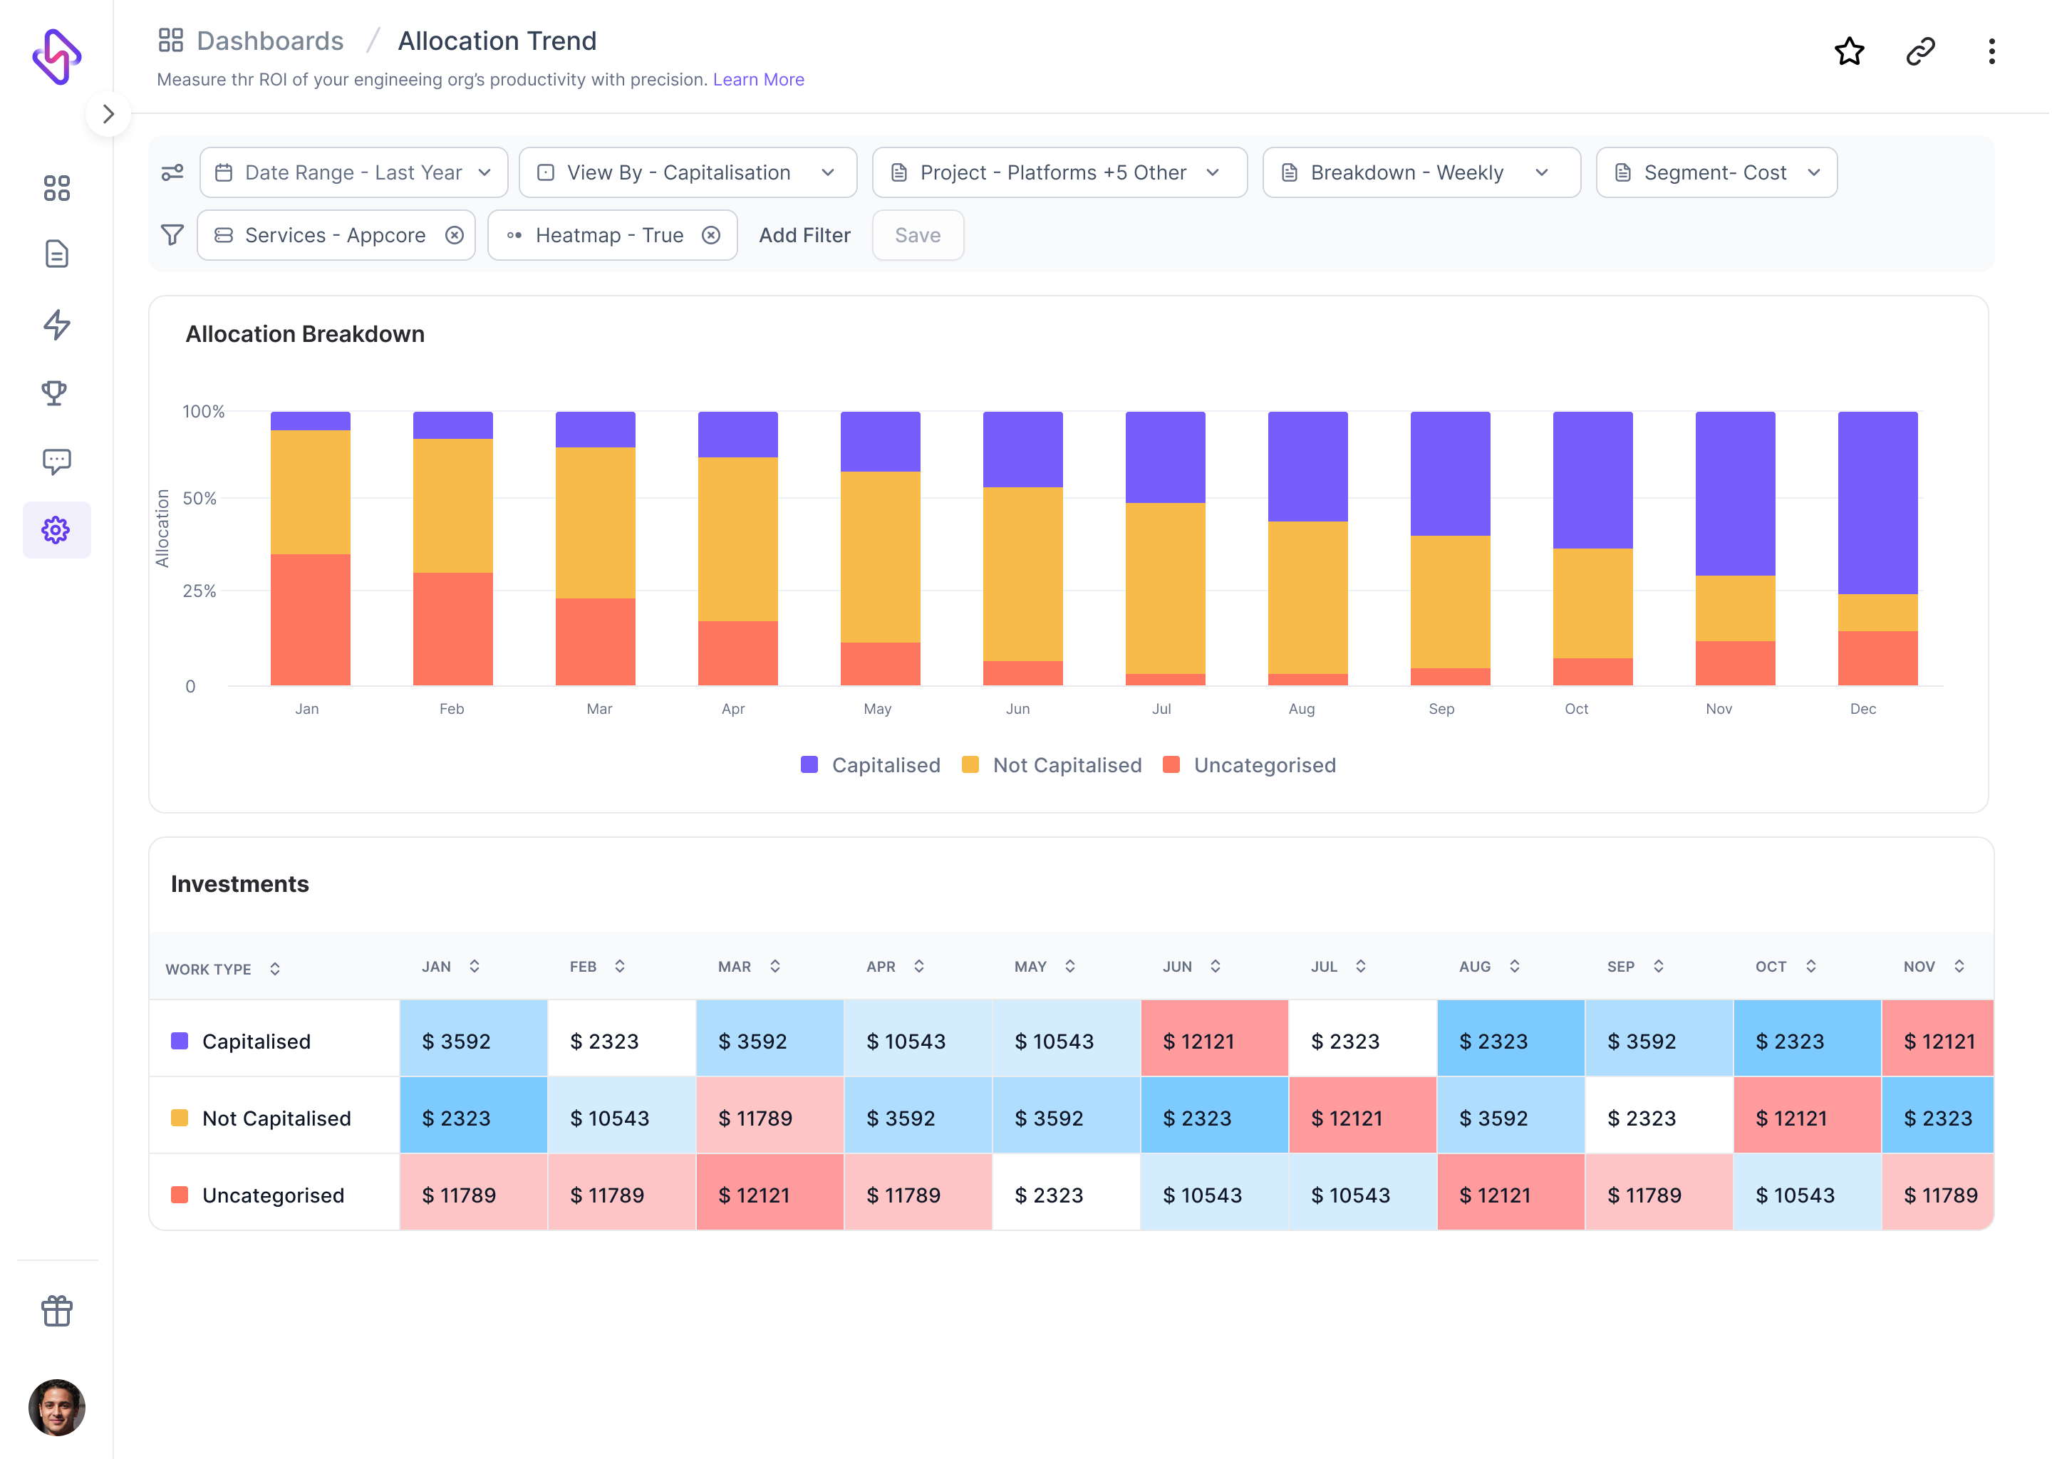Open the gift rewards icon in sidebar
This screenshot has width=2052, height=1459.
click(56, 1311)
